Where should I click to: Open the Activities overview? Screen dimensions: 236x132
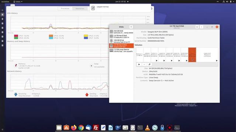coord(5,1)
